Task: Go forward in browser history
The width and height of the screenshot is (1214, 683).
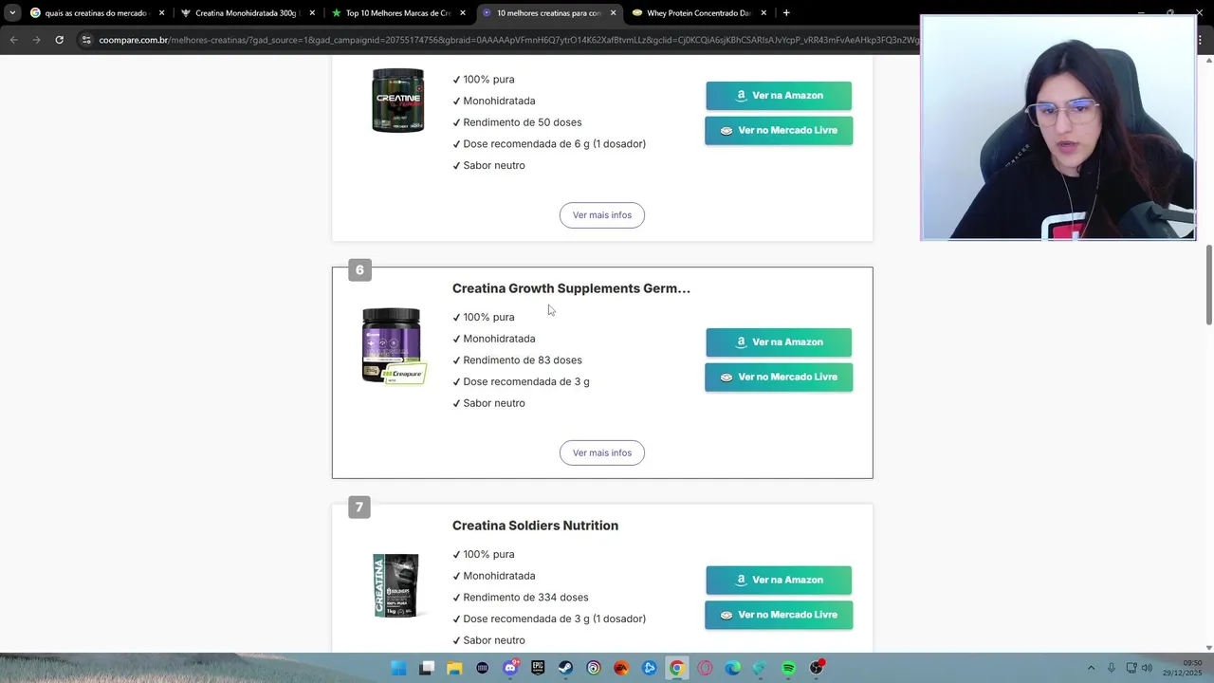Action: click(36, 40)
